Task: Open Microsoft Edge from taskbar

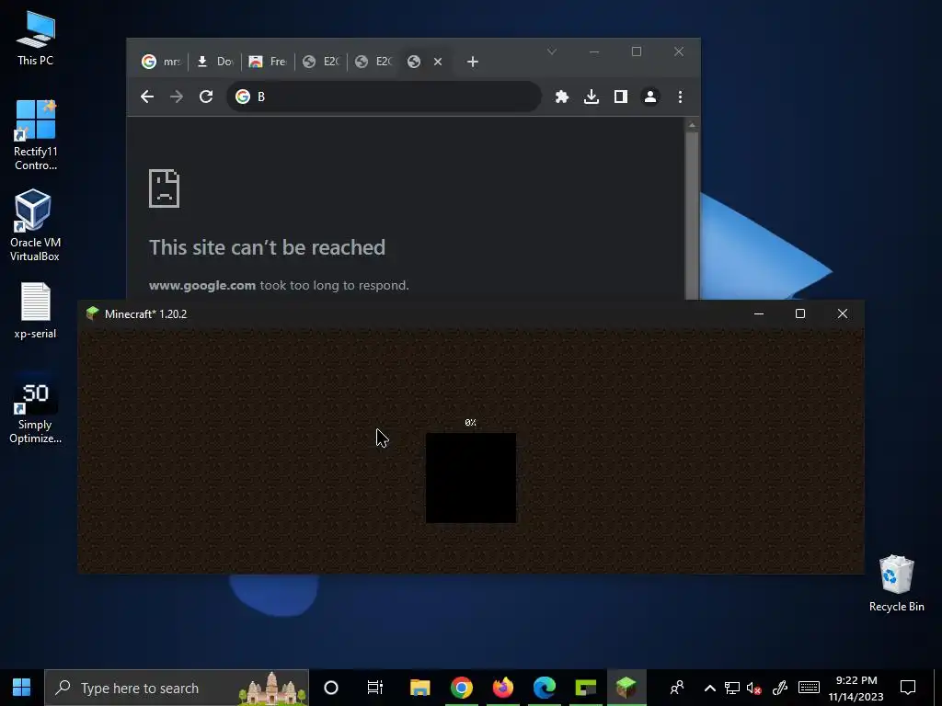Action: [545, 688]
